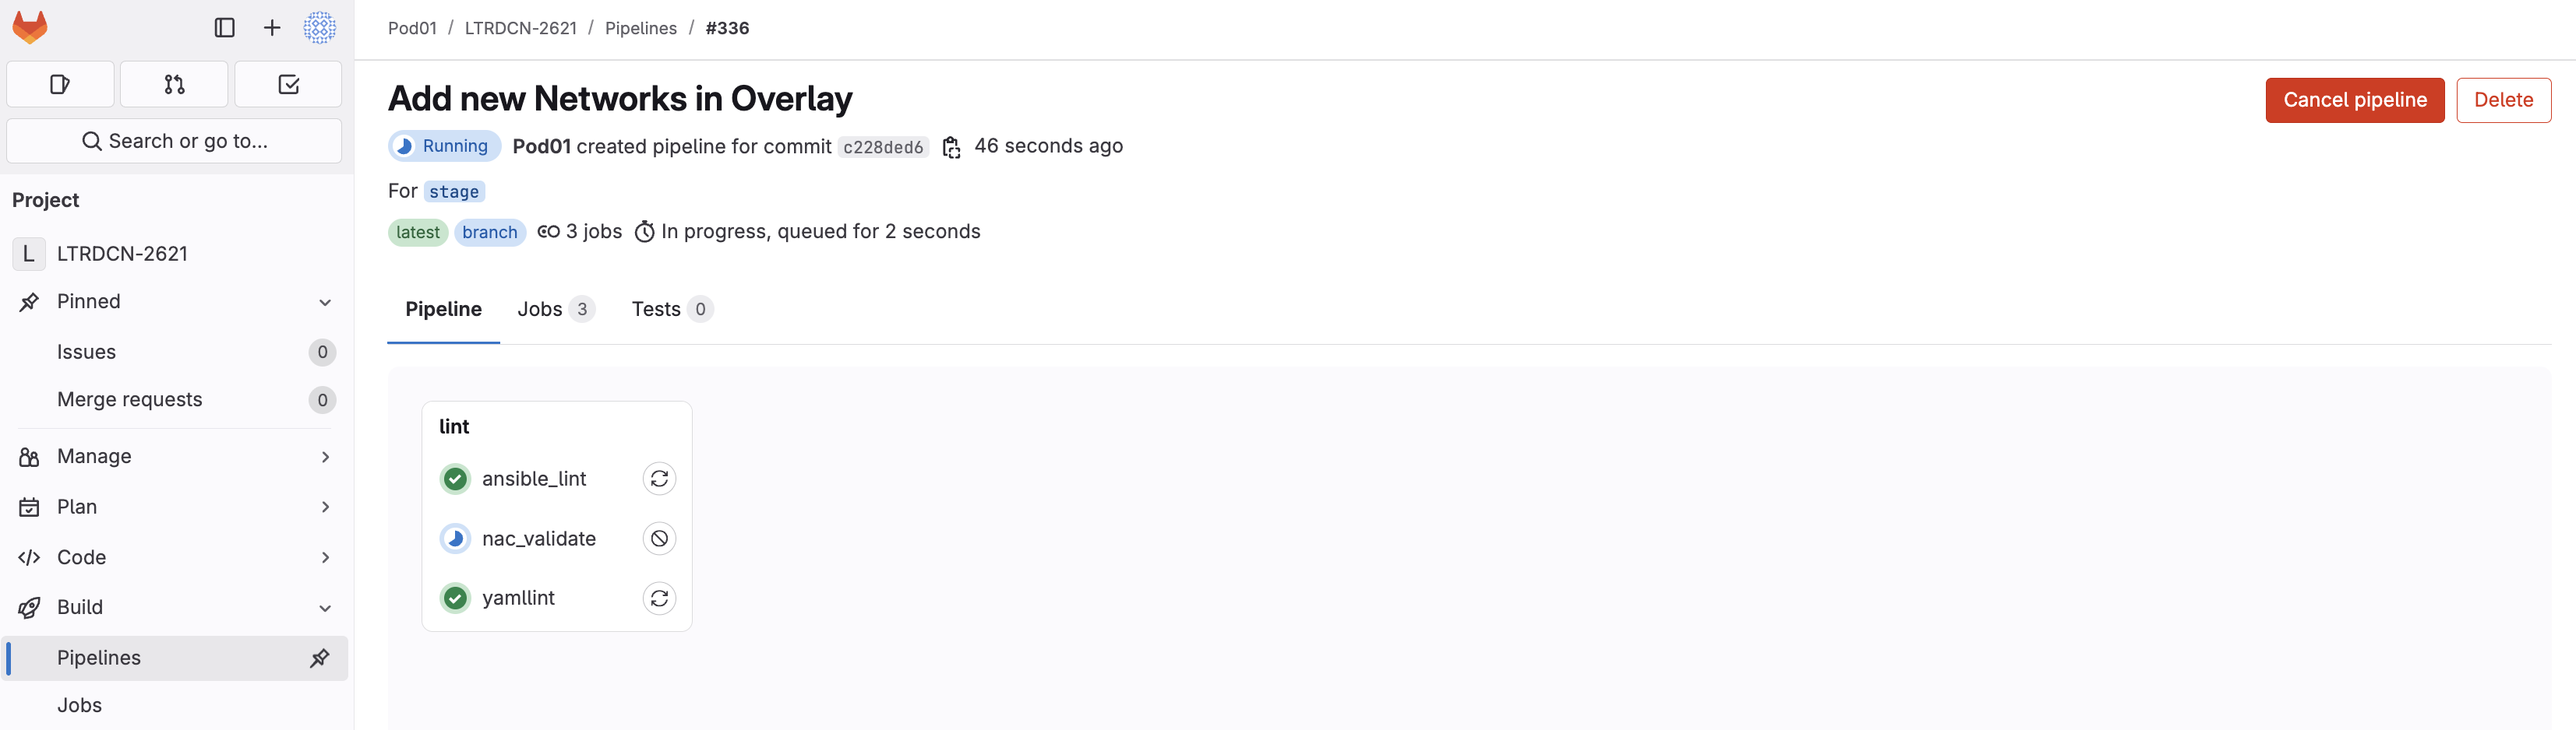Viewport: 2576px width, 730px height.
Task: Open the create new plus menu
Action: coord(272,28)
